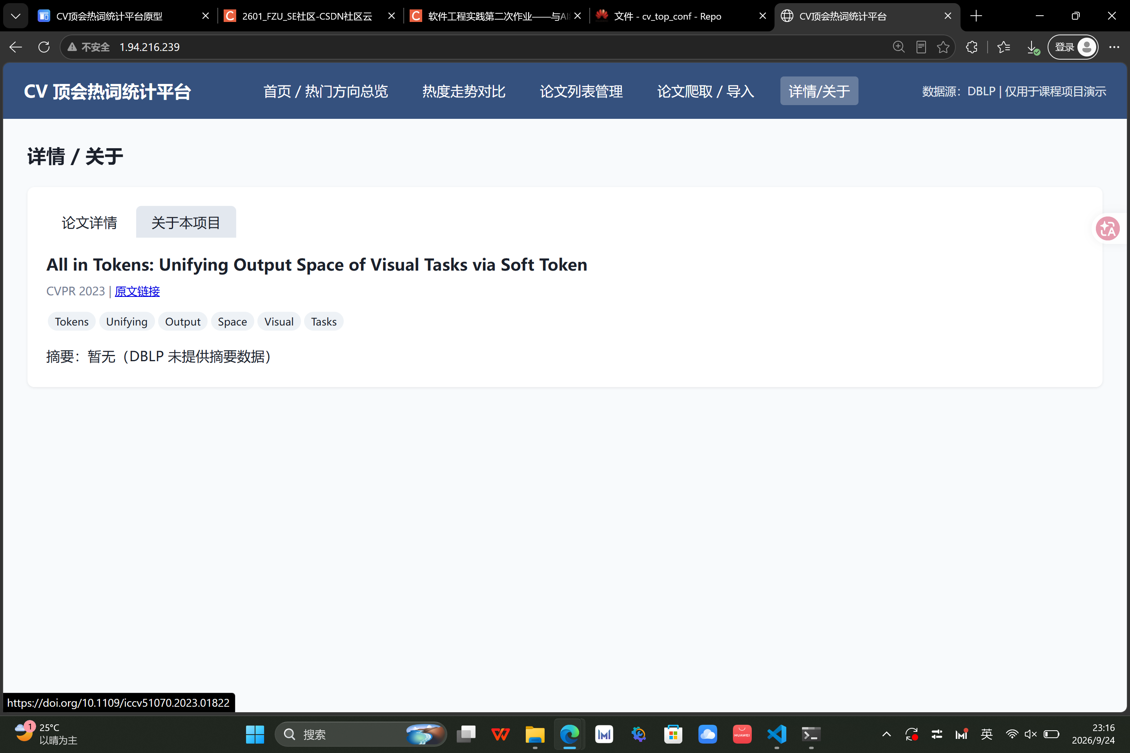This screenshot has width=1130, height=753.
Task: Open the weather widget showing 25°C
Action: (46, 734)
